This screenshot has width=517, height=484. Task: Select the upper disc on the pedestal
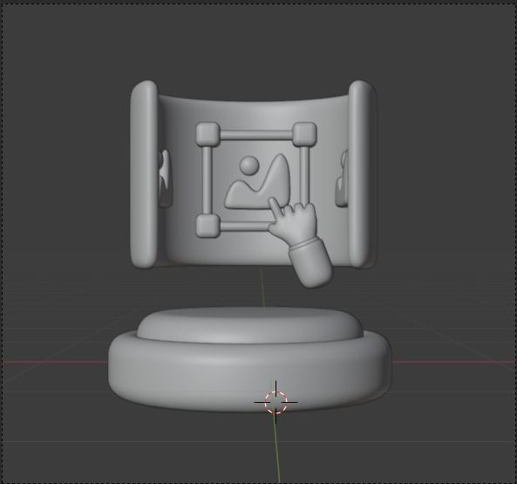[250, 324]
